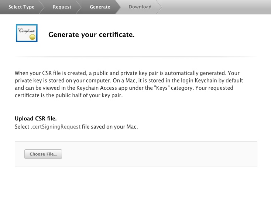Select the Generate step

(100, 7)
